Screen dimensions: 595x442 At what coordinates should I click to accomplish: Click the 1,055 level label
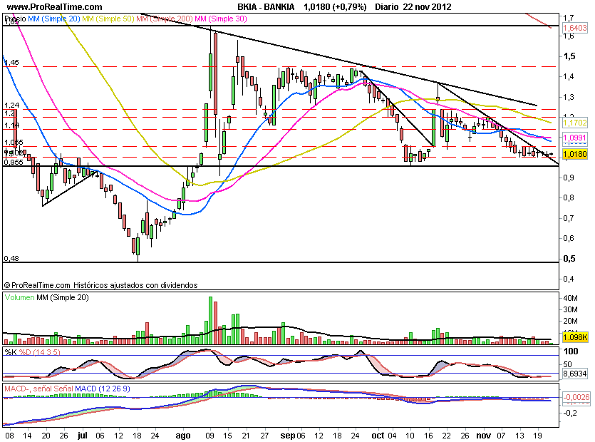[x=14, y=143]
